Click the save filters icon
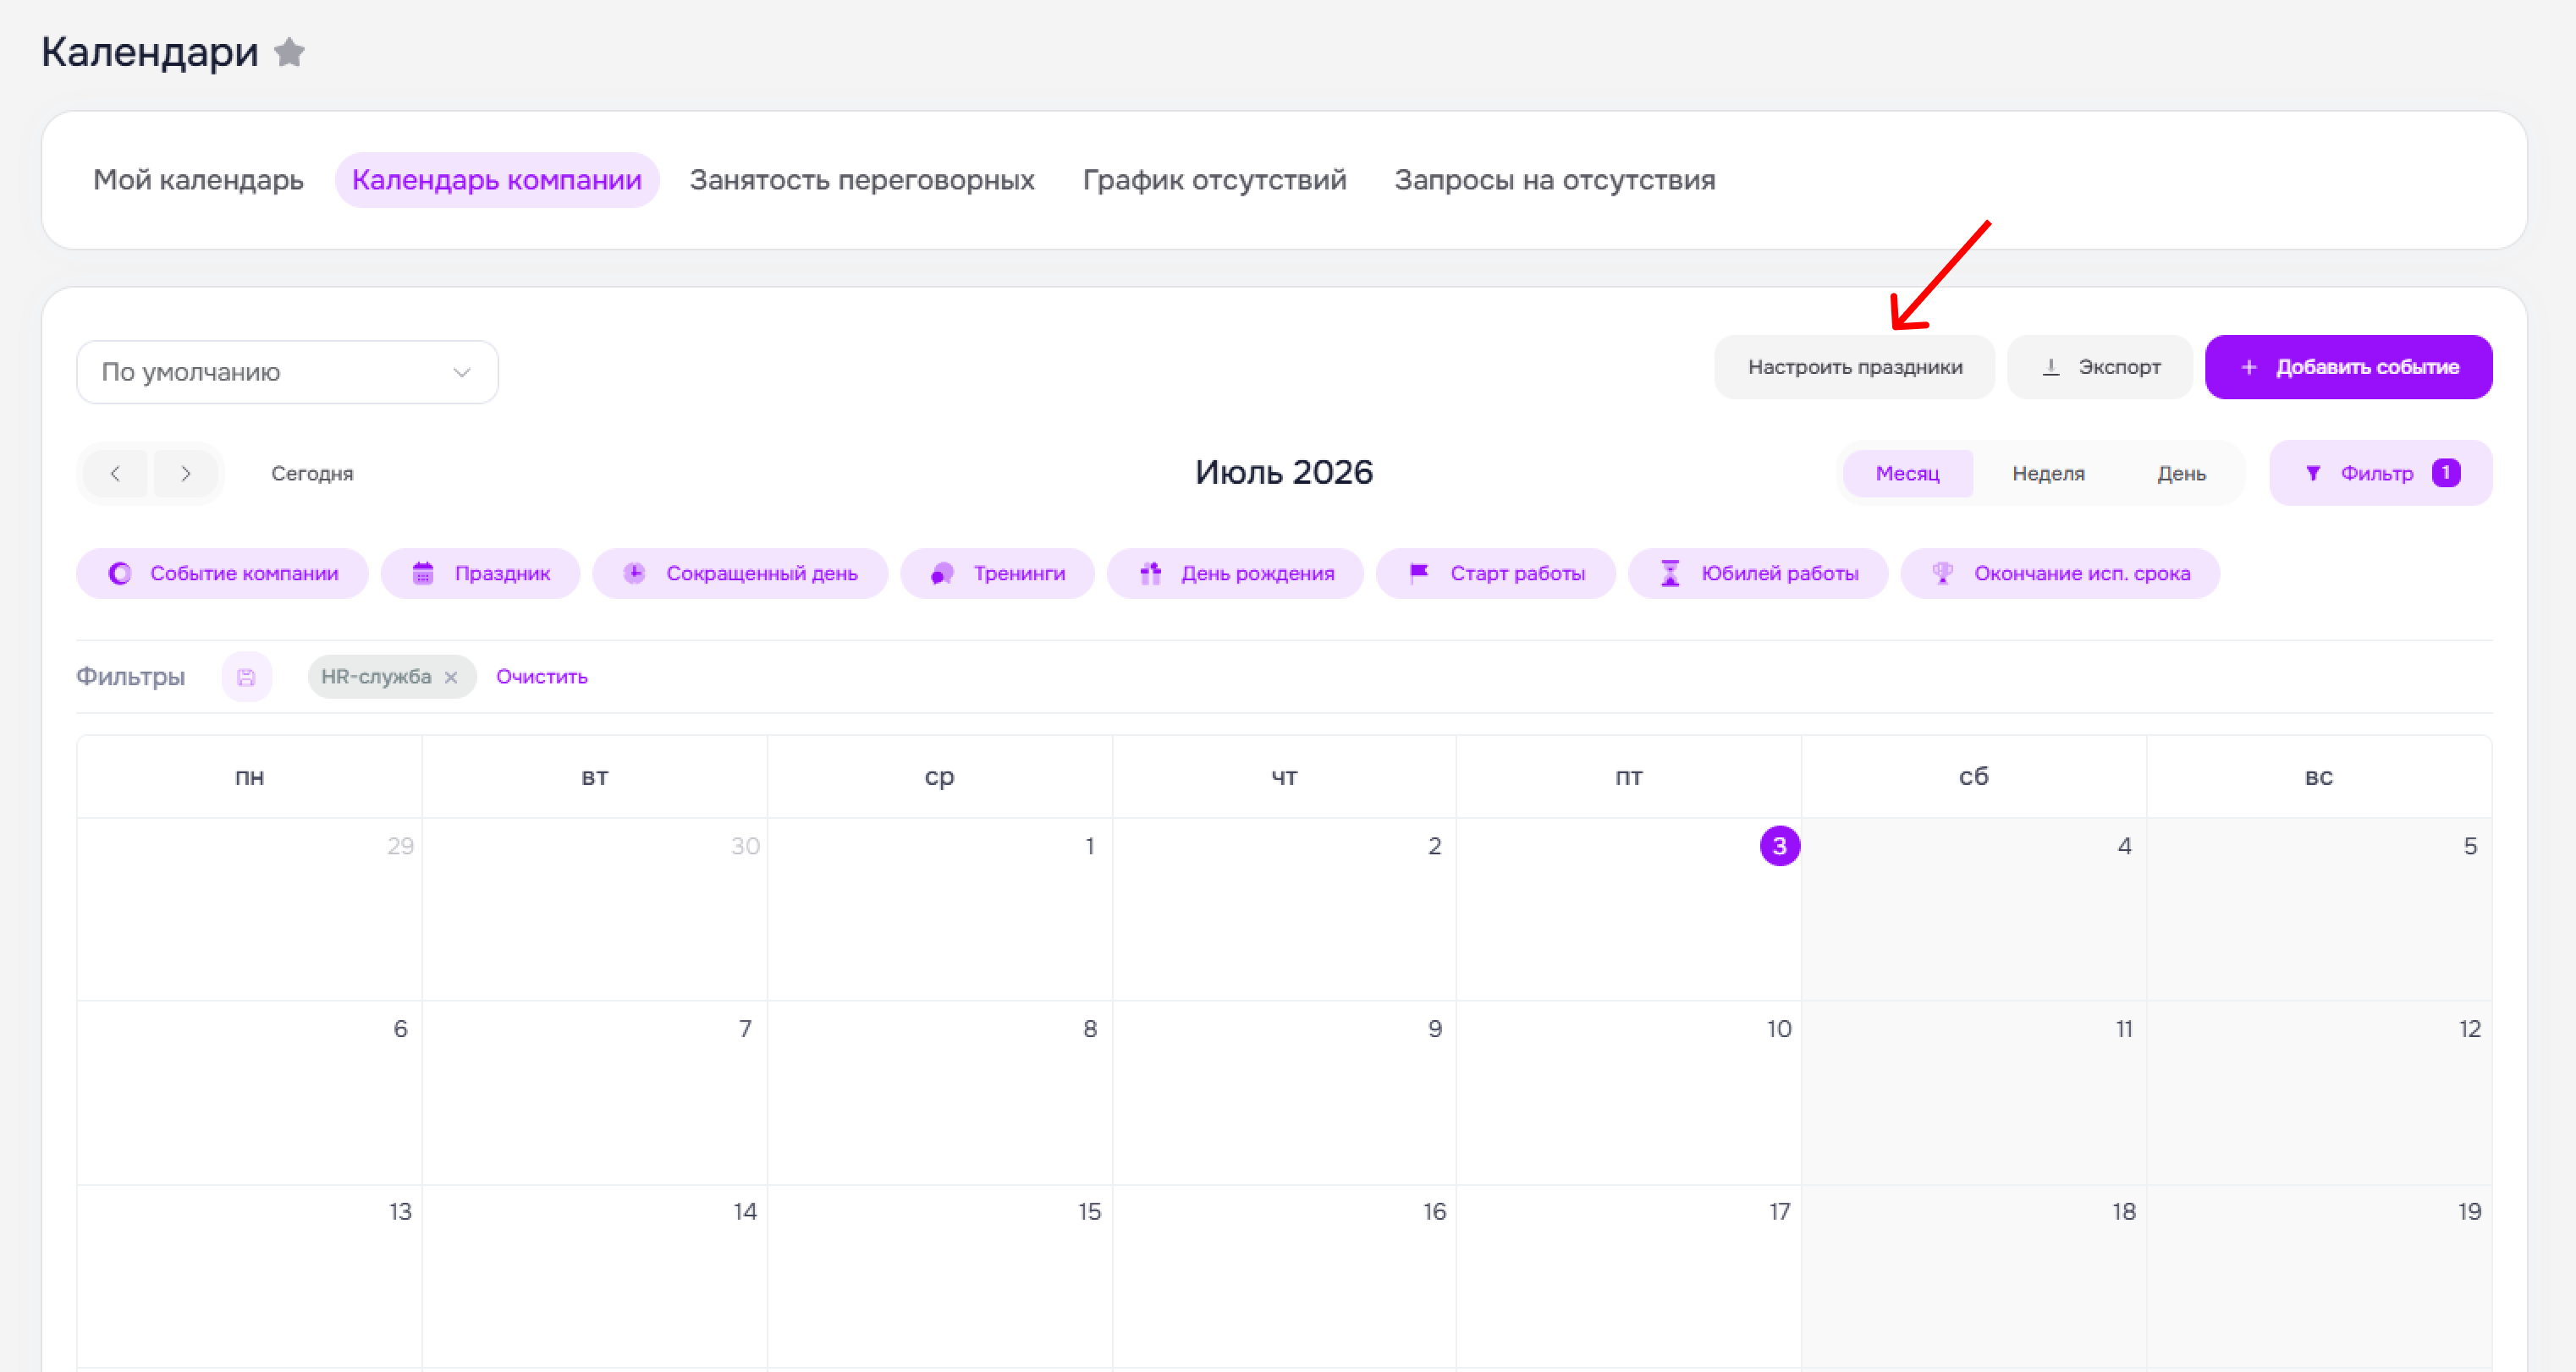The image size is (2576, 1372). pos(246,678)
